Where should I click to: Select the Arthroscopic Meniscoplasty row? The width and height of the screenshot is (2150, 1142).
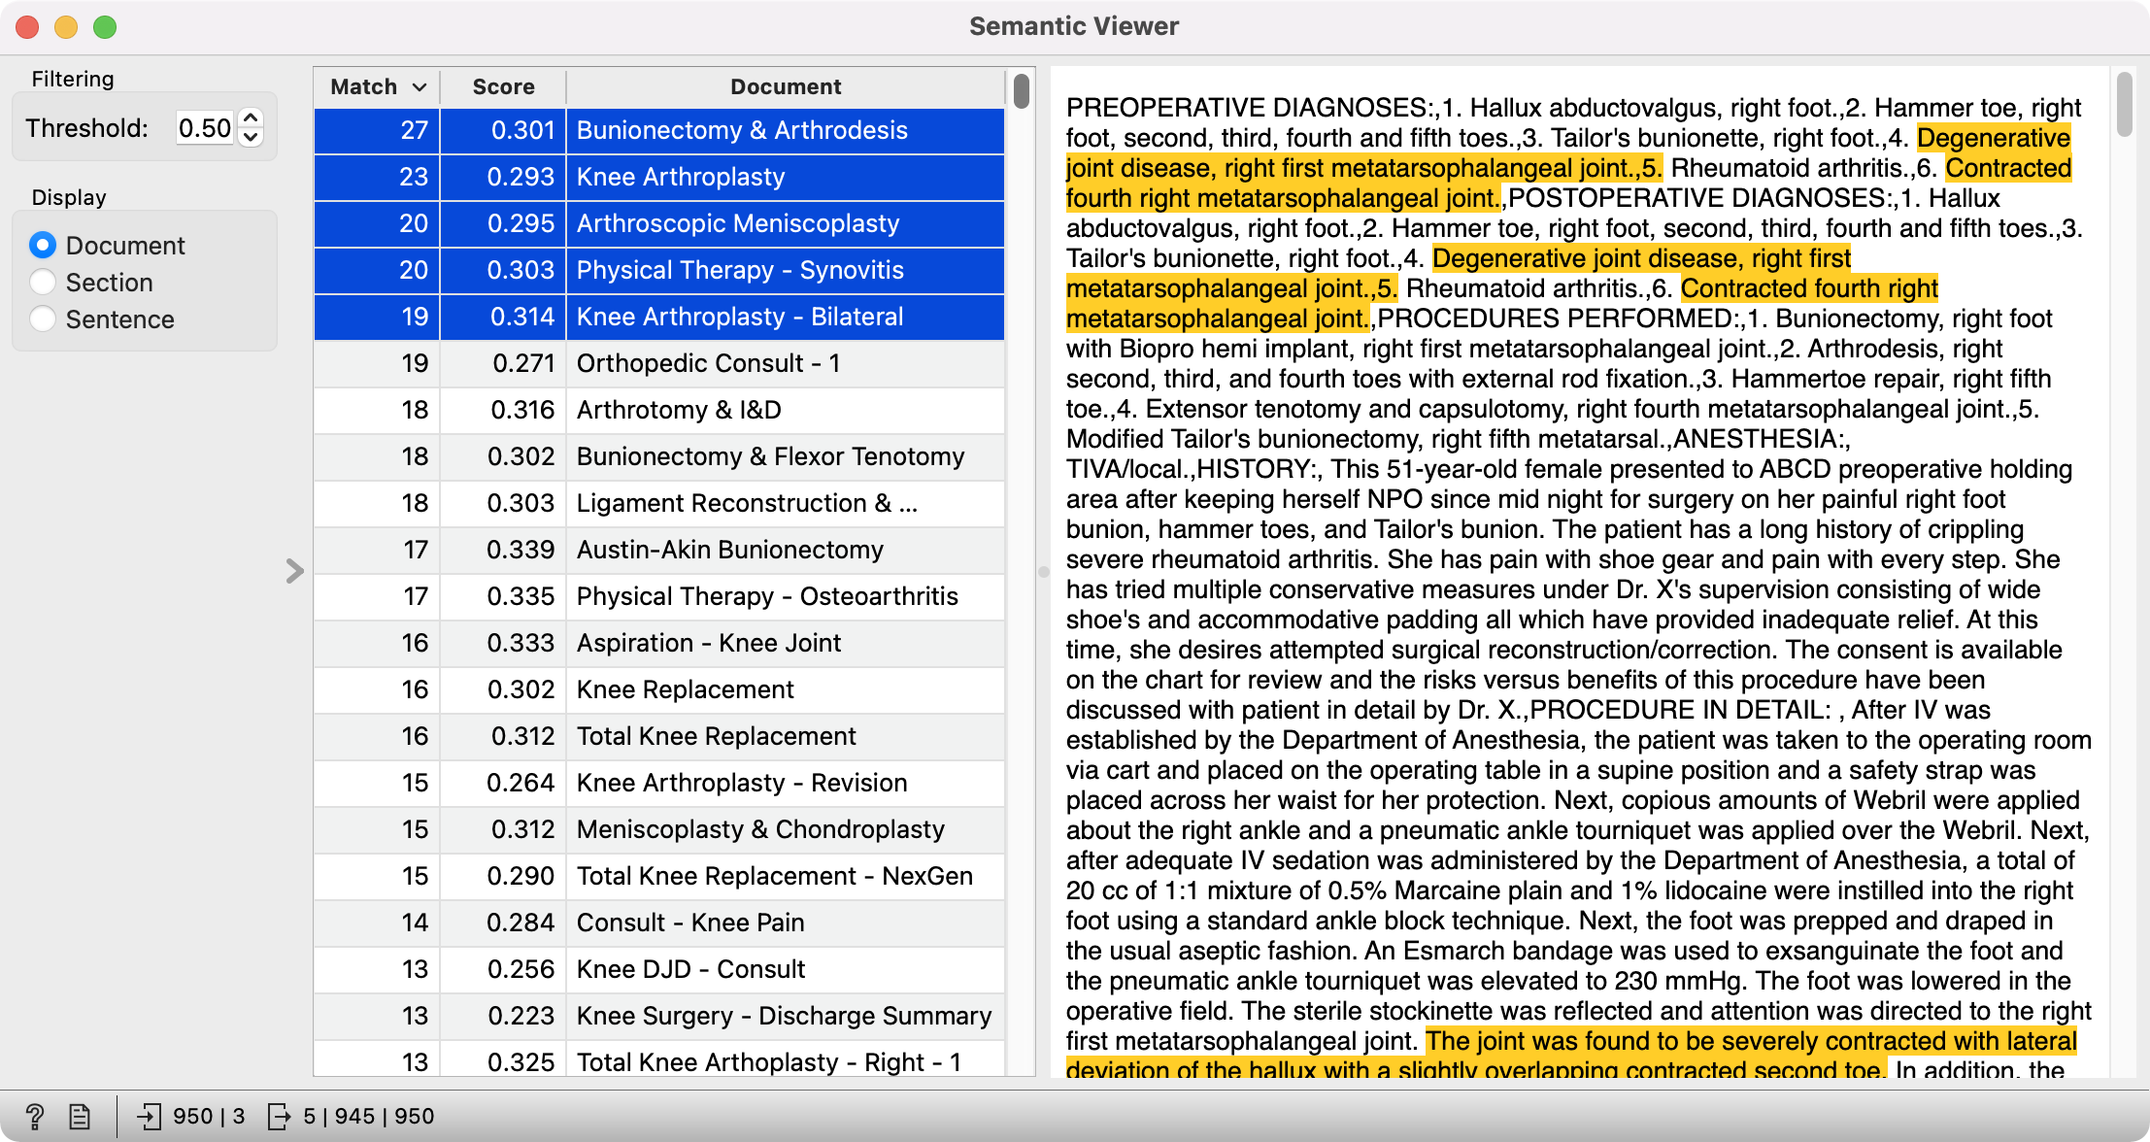point(659,223)
